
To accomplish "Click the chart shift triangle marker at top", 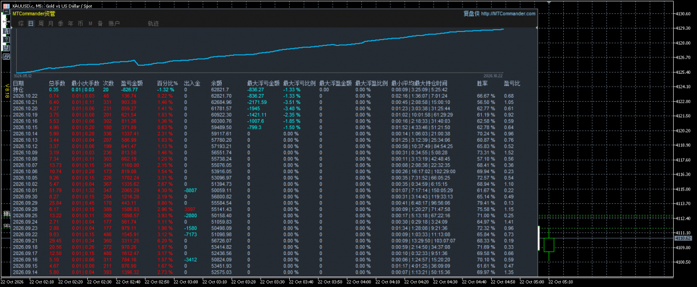I will point(549,2).
